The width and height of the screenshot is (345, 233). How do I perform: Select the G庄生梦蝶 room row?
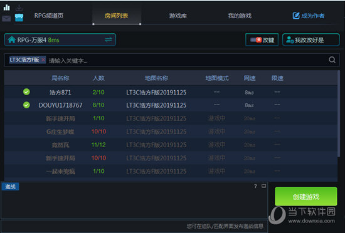tap(171, 132)
